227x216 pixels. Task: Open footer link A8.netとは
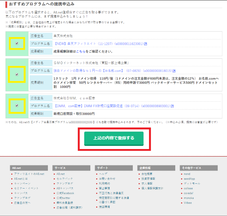21,179
